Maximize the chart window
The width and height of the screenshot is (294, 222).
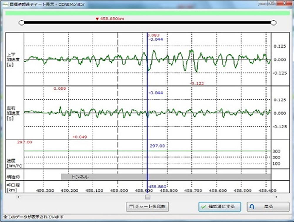click(272, 3)
